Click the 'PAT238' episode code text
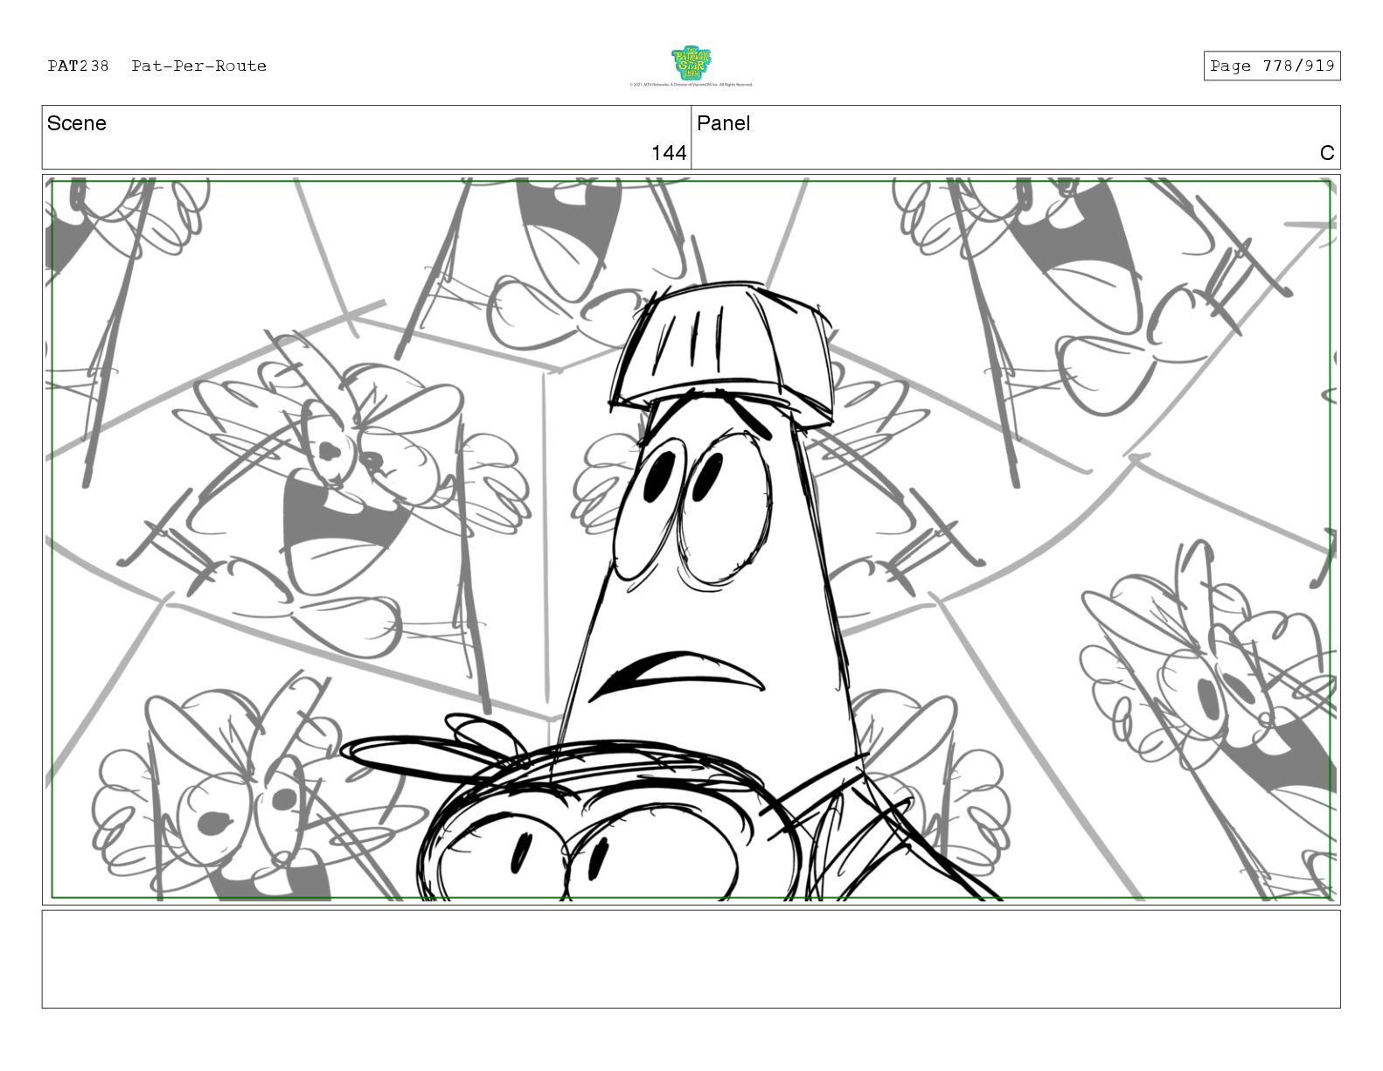Image resolution: width=1383 pixels, height=1071 pixels. point(79,66)
